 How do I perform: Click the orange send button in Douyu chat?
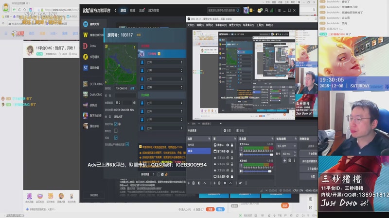[284, 205]
